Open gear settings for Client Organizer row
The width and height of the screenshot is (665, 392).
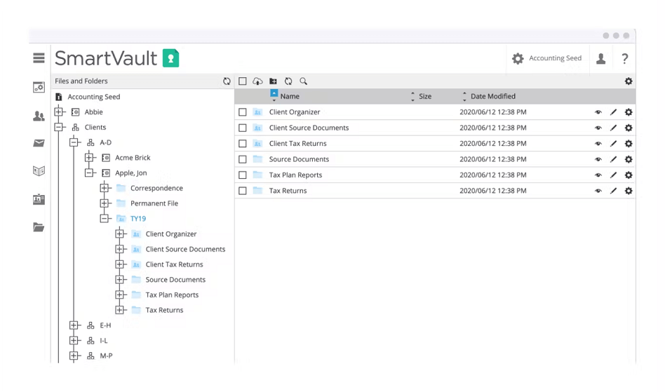(x=629, y=112)
